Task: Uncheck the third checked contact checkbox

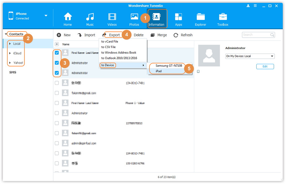Action: point(57,73)
